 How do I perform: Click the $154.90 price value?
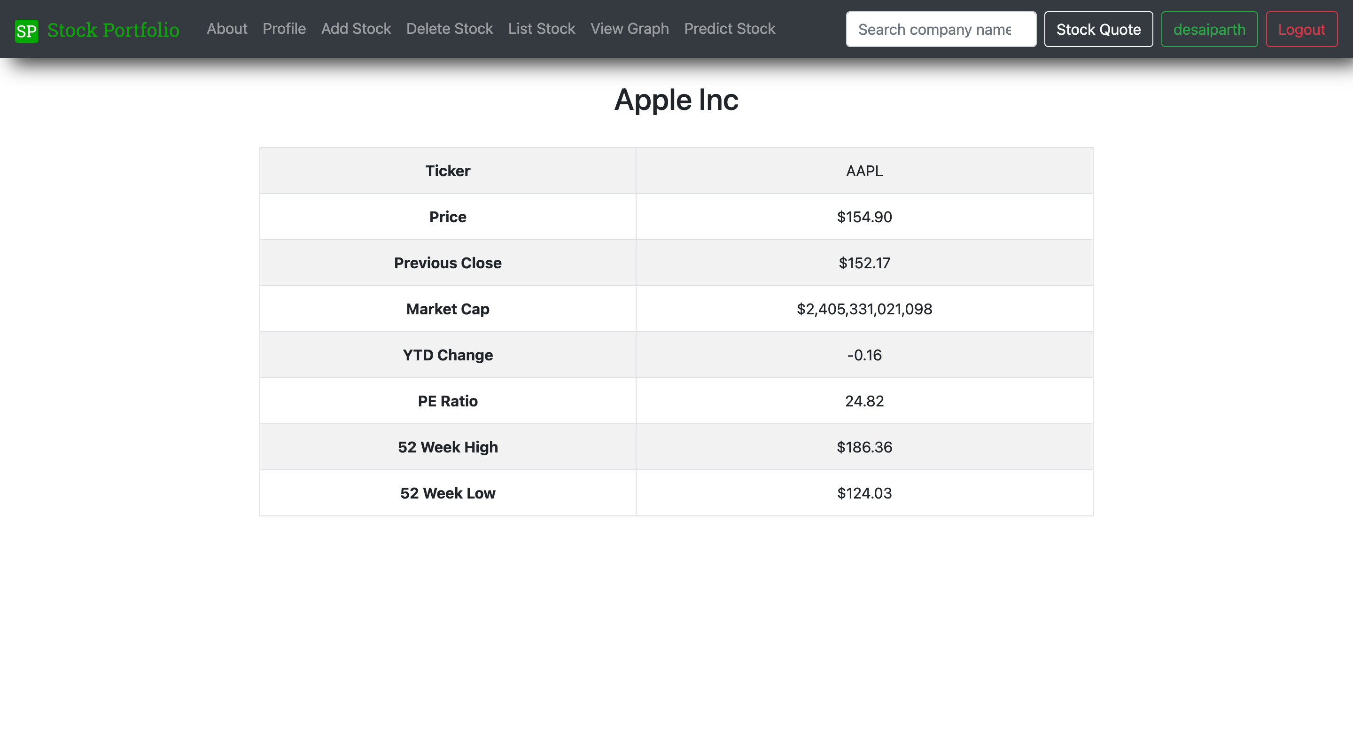(864, 217)
